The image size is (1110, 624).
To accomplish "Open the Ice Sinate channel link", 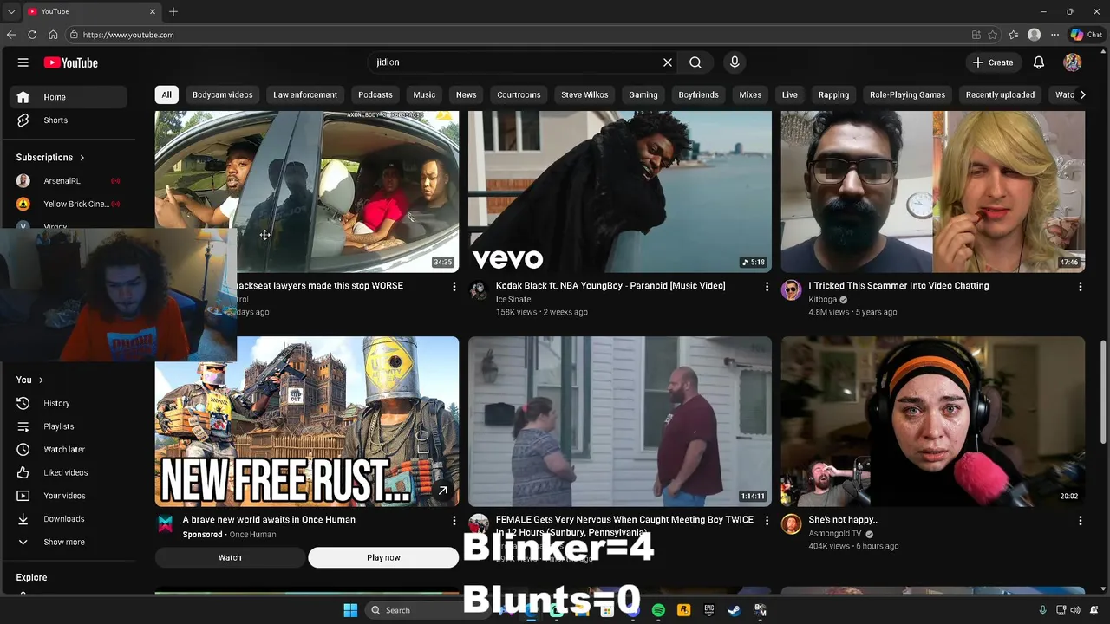I will [x=513, y=299].
